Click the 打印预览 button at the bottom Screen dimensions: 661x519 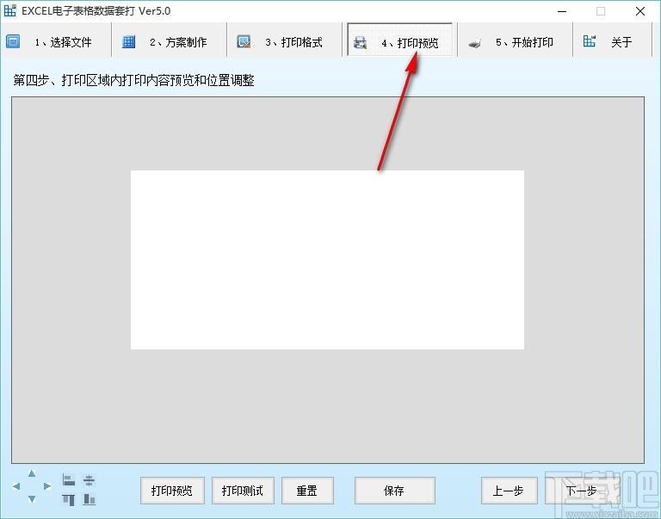tap(172, 491)
